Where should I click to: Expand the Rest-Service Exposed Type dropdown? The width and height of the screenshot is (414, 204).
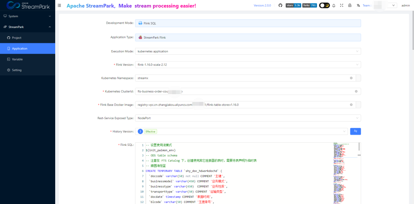click(248, 118)
